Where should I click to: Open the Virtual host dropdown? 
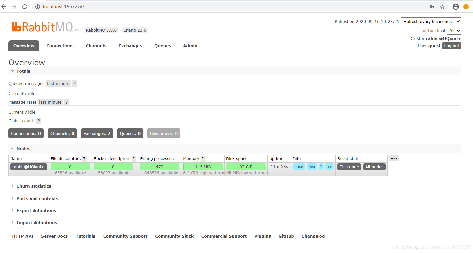[x=454, y=31]
